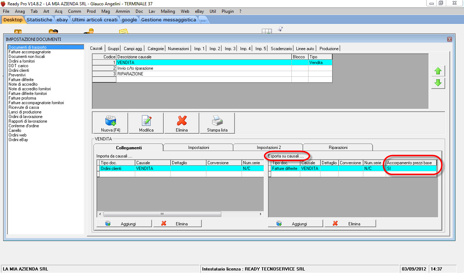Open the Lav menu
Image resolution: width=464 pixels, height=273 pixels.
[152, 11]
